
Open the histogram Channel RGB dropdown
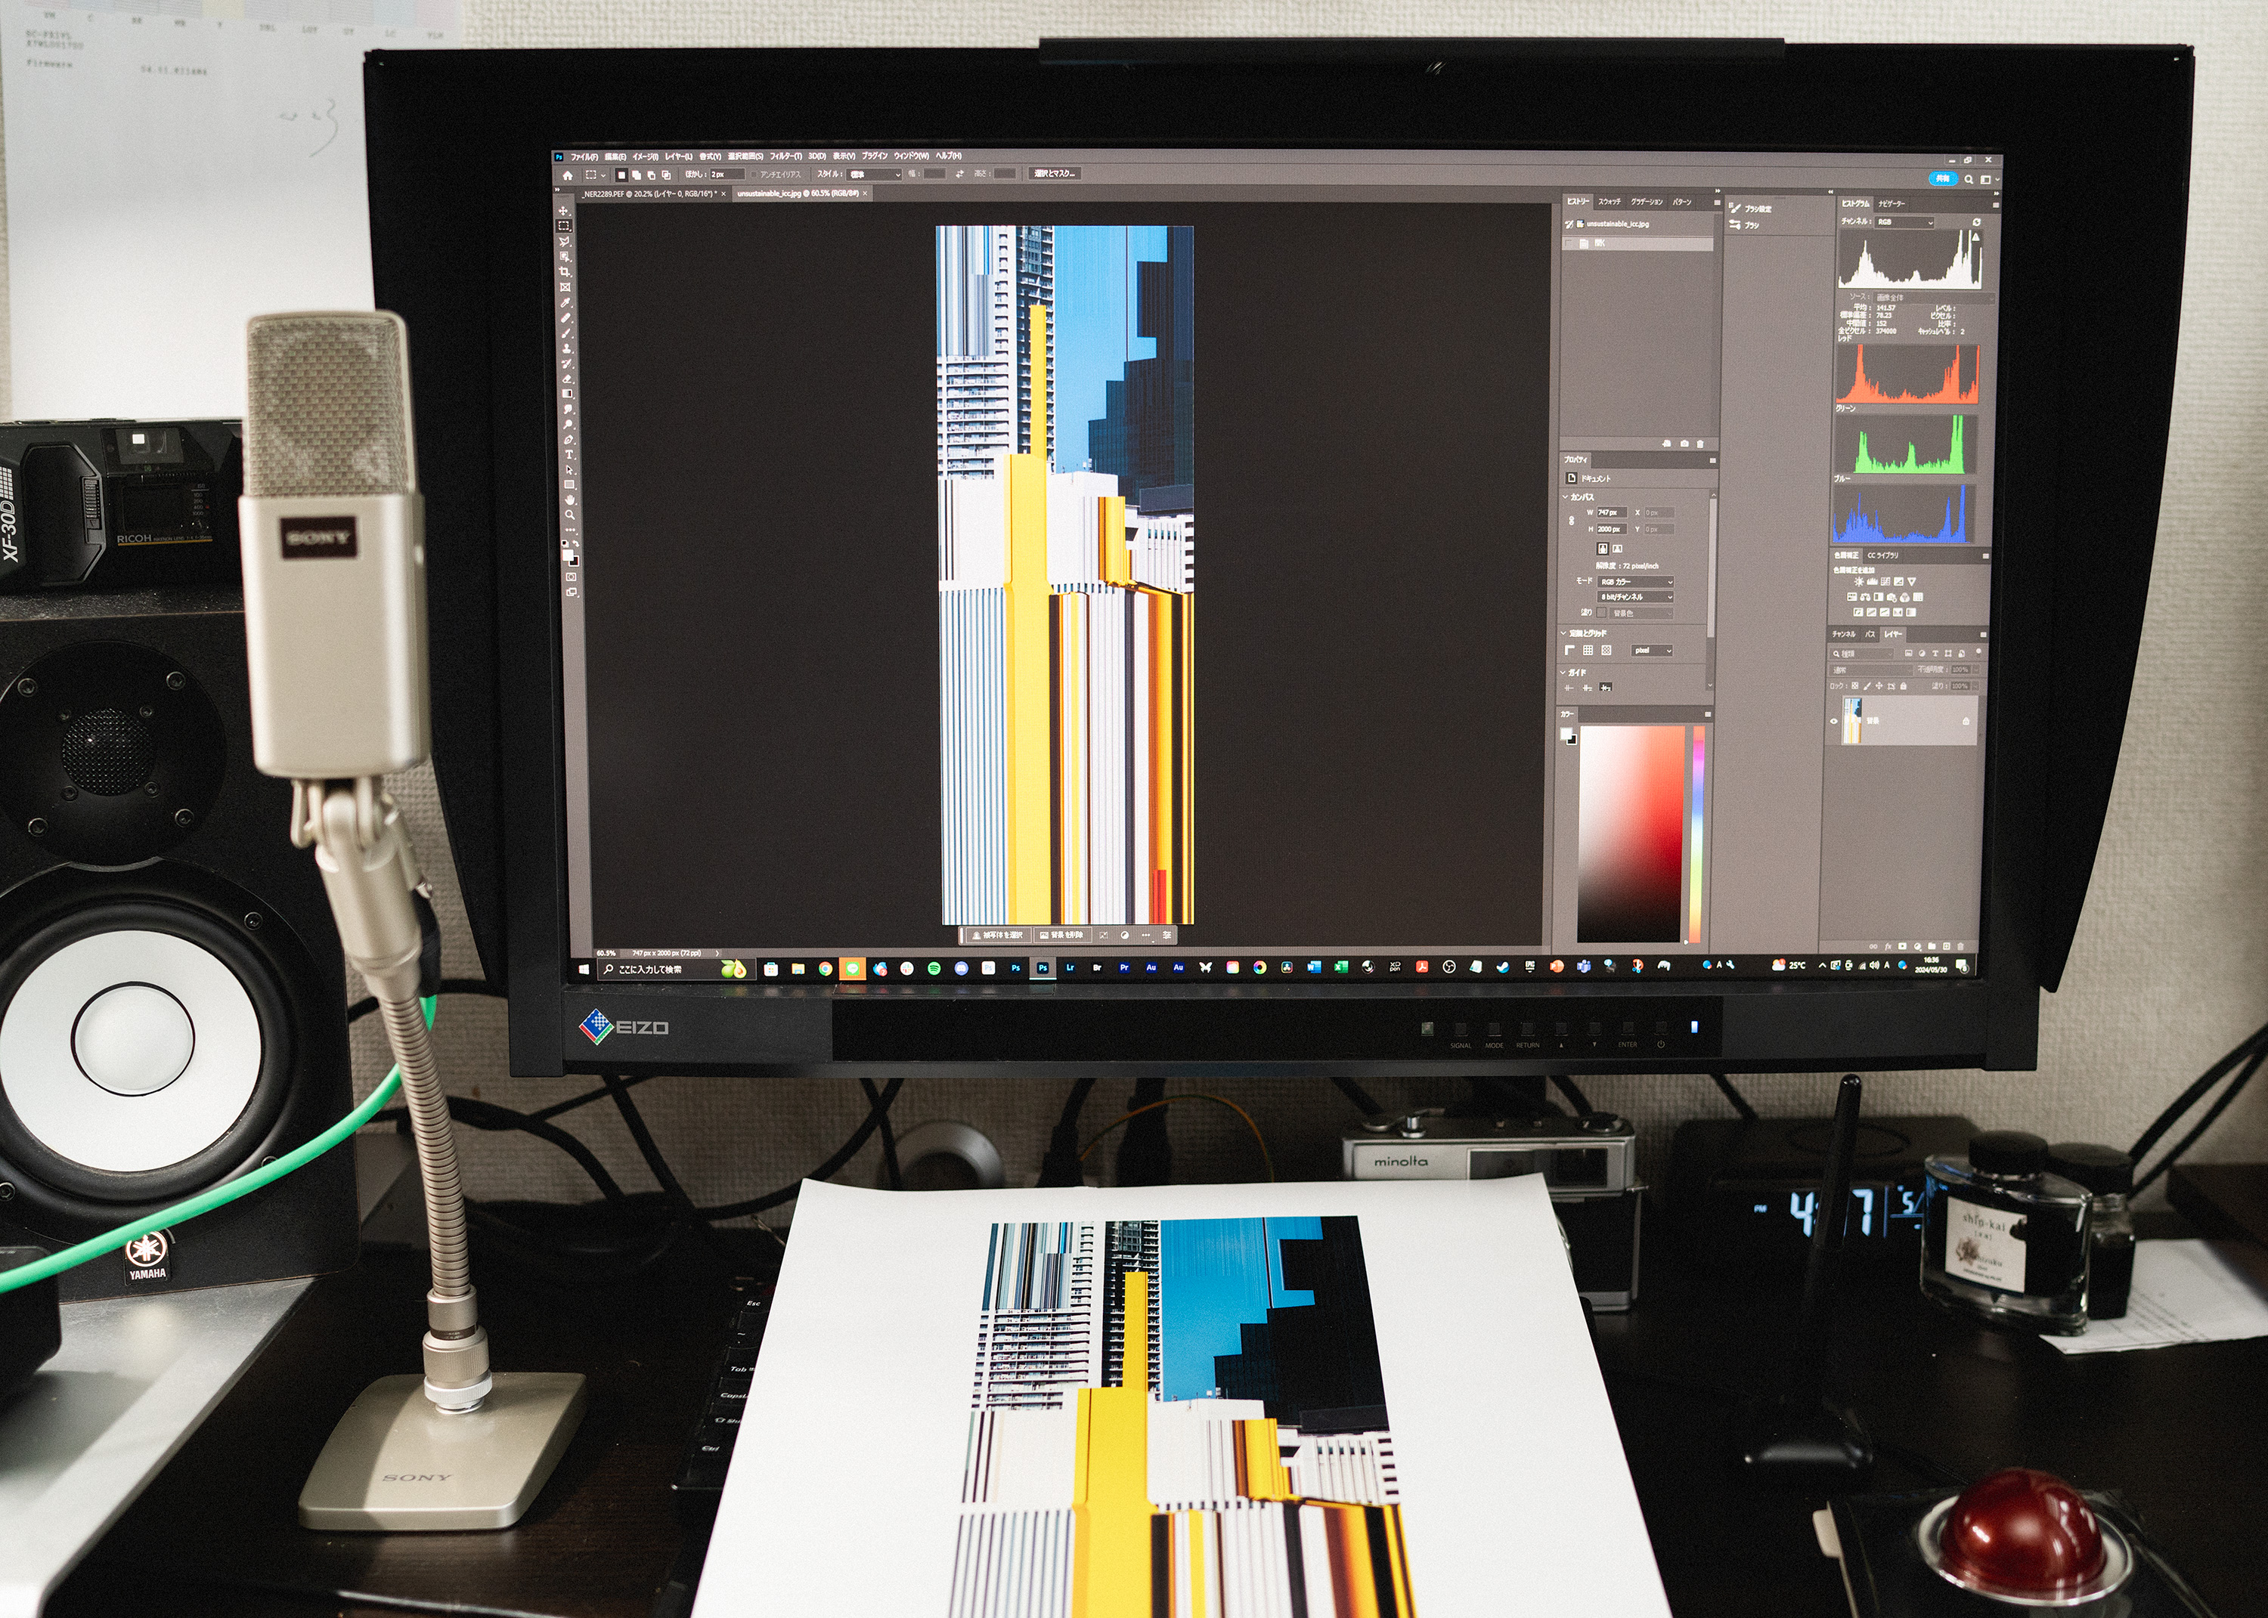(1905, 222)
